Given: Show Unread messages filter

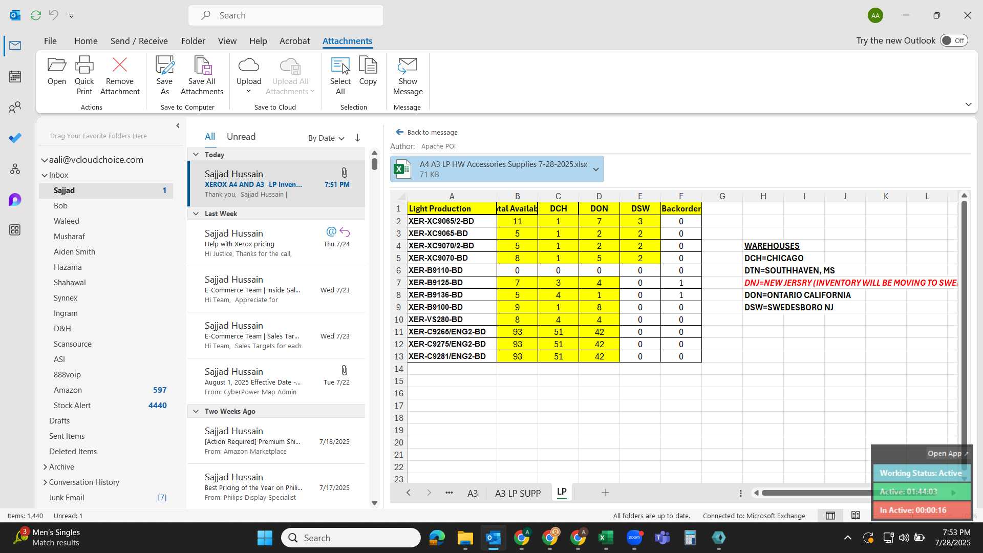Looking at the screenshot, I should pos(241,137).
